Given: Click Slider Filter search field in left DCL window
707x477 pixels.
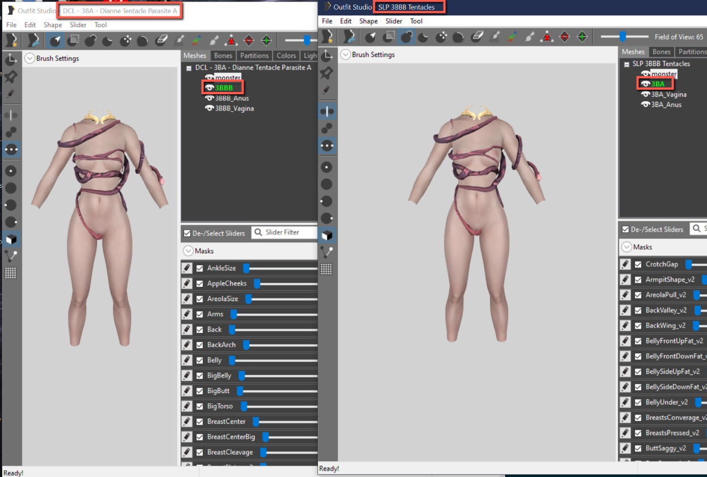Looking at the screenshot, I should [x=285, y=232].
